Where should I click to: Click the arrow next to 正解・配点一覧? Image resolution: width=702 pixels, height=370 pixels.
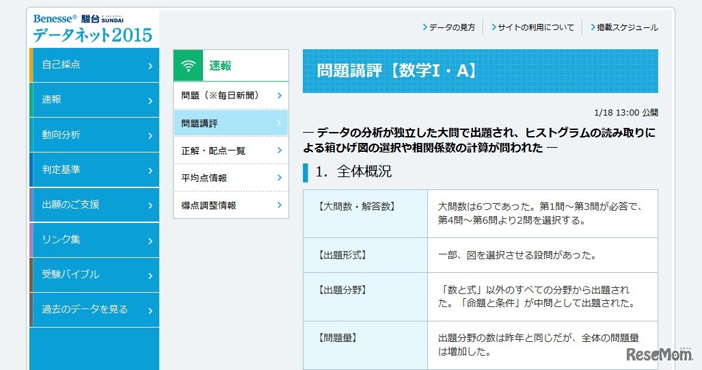point(280,150)
